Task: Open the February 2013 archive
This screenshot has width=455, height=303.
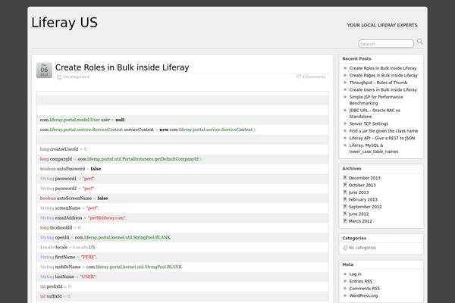Action: 363,199
